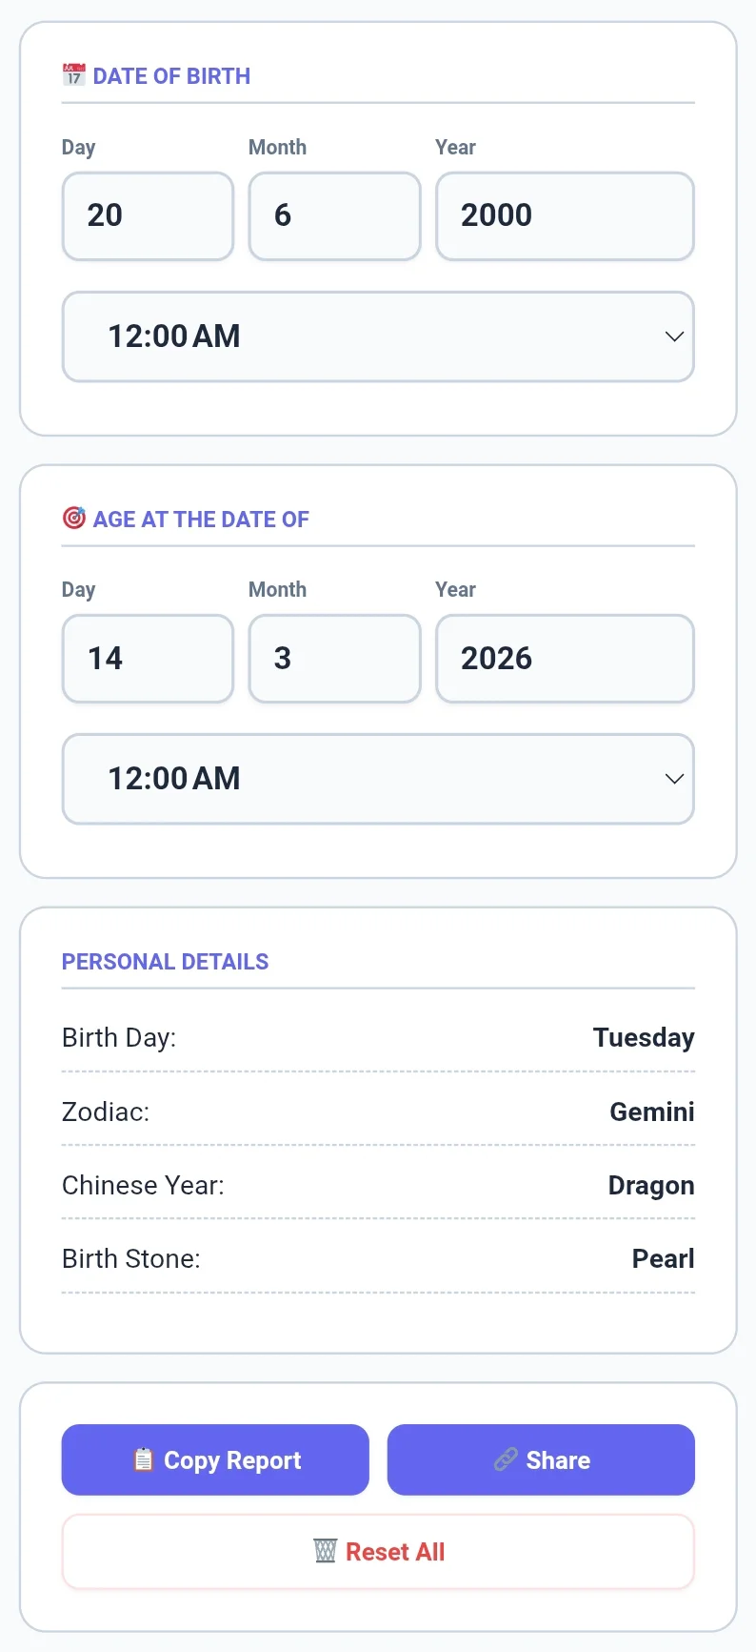Click the birth Year field showing 2000
The height and width of the screenshot is (1652, 756).
click(x=565, y=216)
